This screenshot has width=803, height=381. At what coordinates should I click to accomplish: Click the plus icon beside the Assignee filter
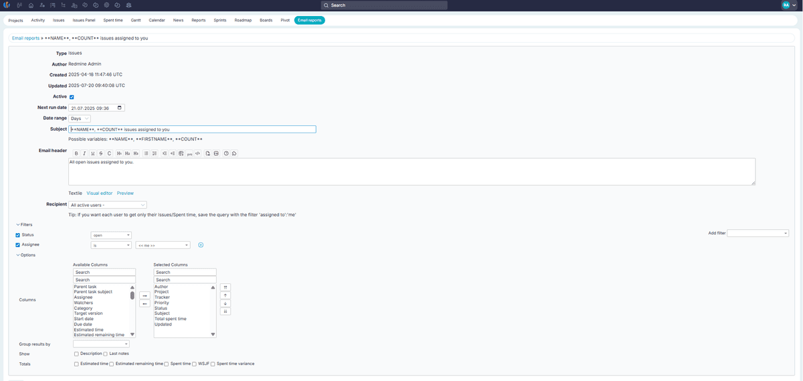pyautogui.click(x=201, y=245)
